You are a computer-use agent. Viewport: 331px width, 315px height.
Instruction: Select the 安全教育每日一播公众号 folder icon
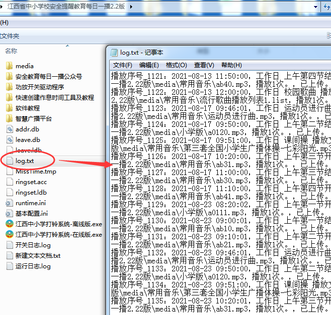coord(9,77)
